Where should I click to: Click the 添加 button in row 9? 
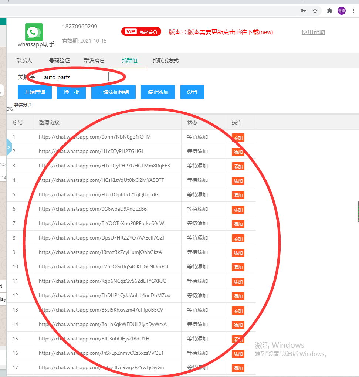point(238,253)
